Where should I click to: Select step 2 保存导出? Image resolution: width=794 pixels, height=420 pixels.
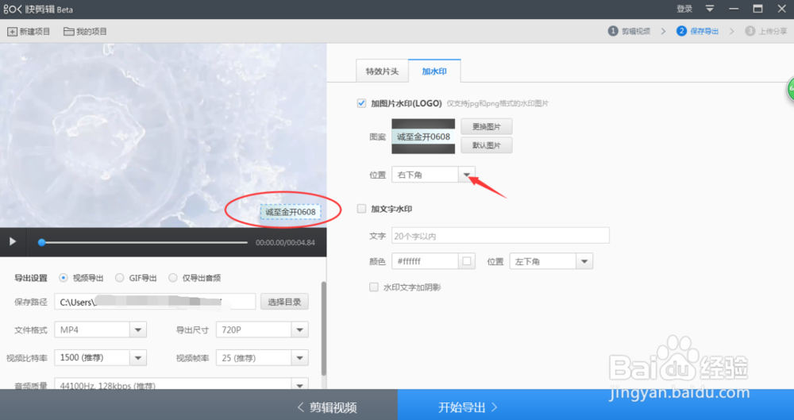[x=697, y=32]
